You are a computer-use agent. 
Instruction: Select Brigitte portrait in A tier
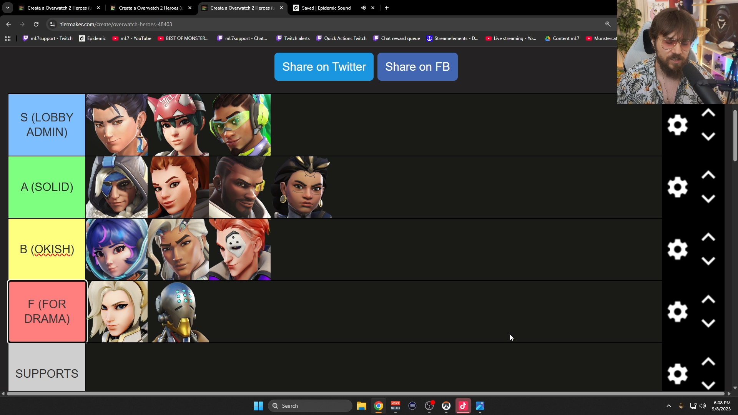pyautogui.click(x=178, y=187)
